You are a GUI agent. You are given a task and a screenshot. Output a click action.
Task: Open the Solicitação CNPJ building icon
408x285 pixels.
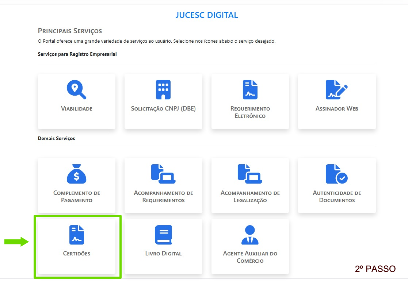(163, 90)
